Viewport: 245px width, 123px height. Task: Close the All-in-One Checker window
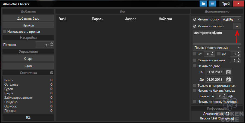[238, 4]
